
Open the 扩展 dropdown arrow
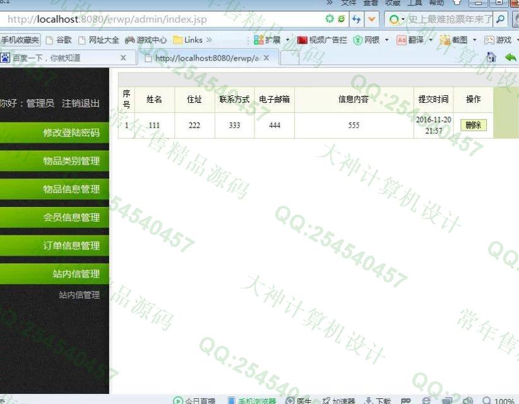click(288, 40)
